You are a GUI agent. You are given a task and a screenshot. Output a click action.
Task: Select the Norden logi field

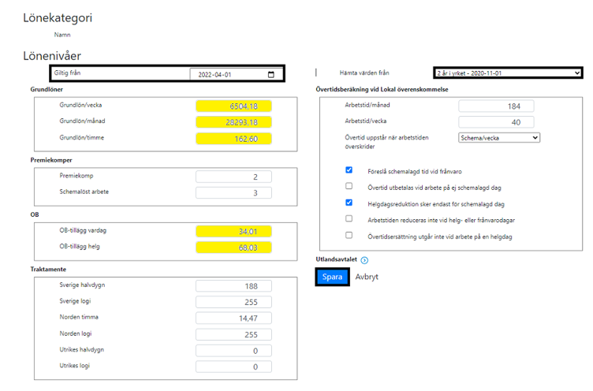click(233, 335)
